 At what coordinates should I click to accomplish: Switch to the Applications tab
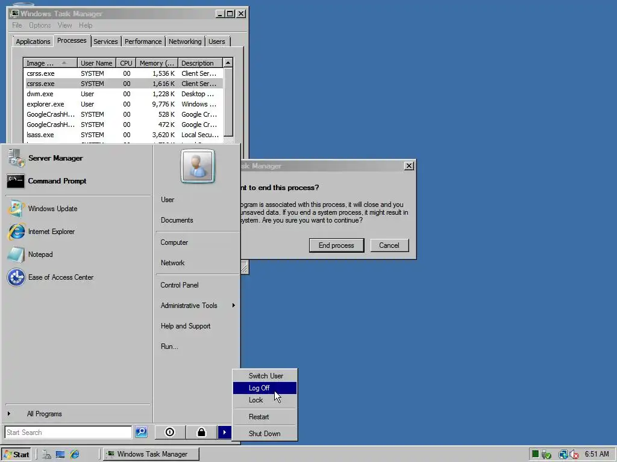tap(33, 42)
